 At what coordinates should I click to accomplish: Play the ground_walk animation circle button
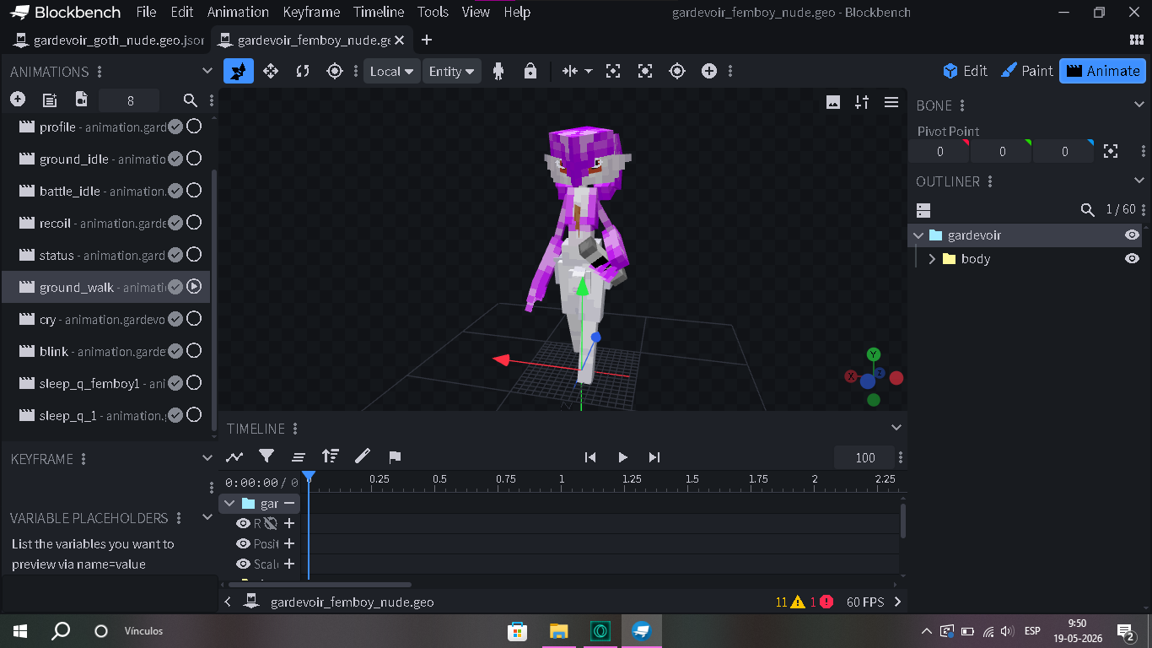tap(194, 287)
